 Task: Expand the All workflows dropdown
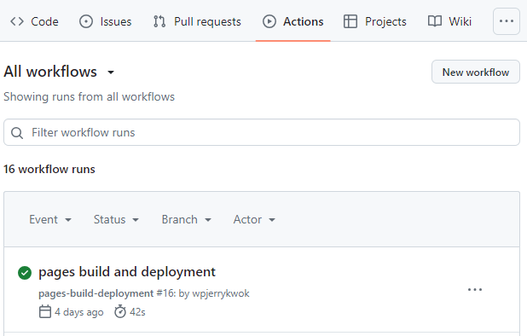pyautogui.click(x=59, y=72)
